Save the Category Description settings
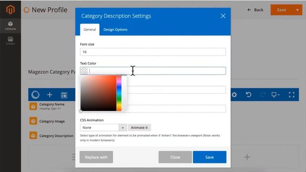The image size is (306, 172). coord(209,157)
